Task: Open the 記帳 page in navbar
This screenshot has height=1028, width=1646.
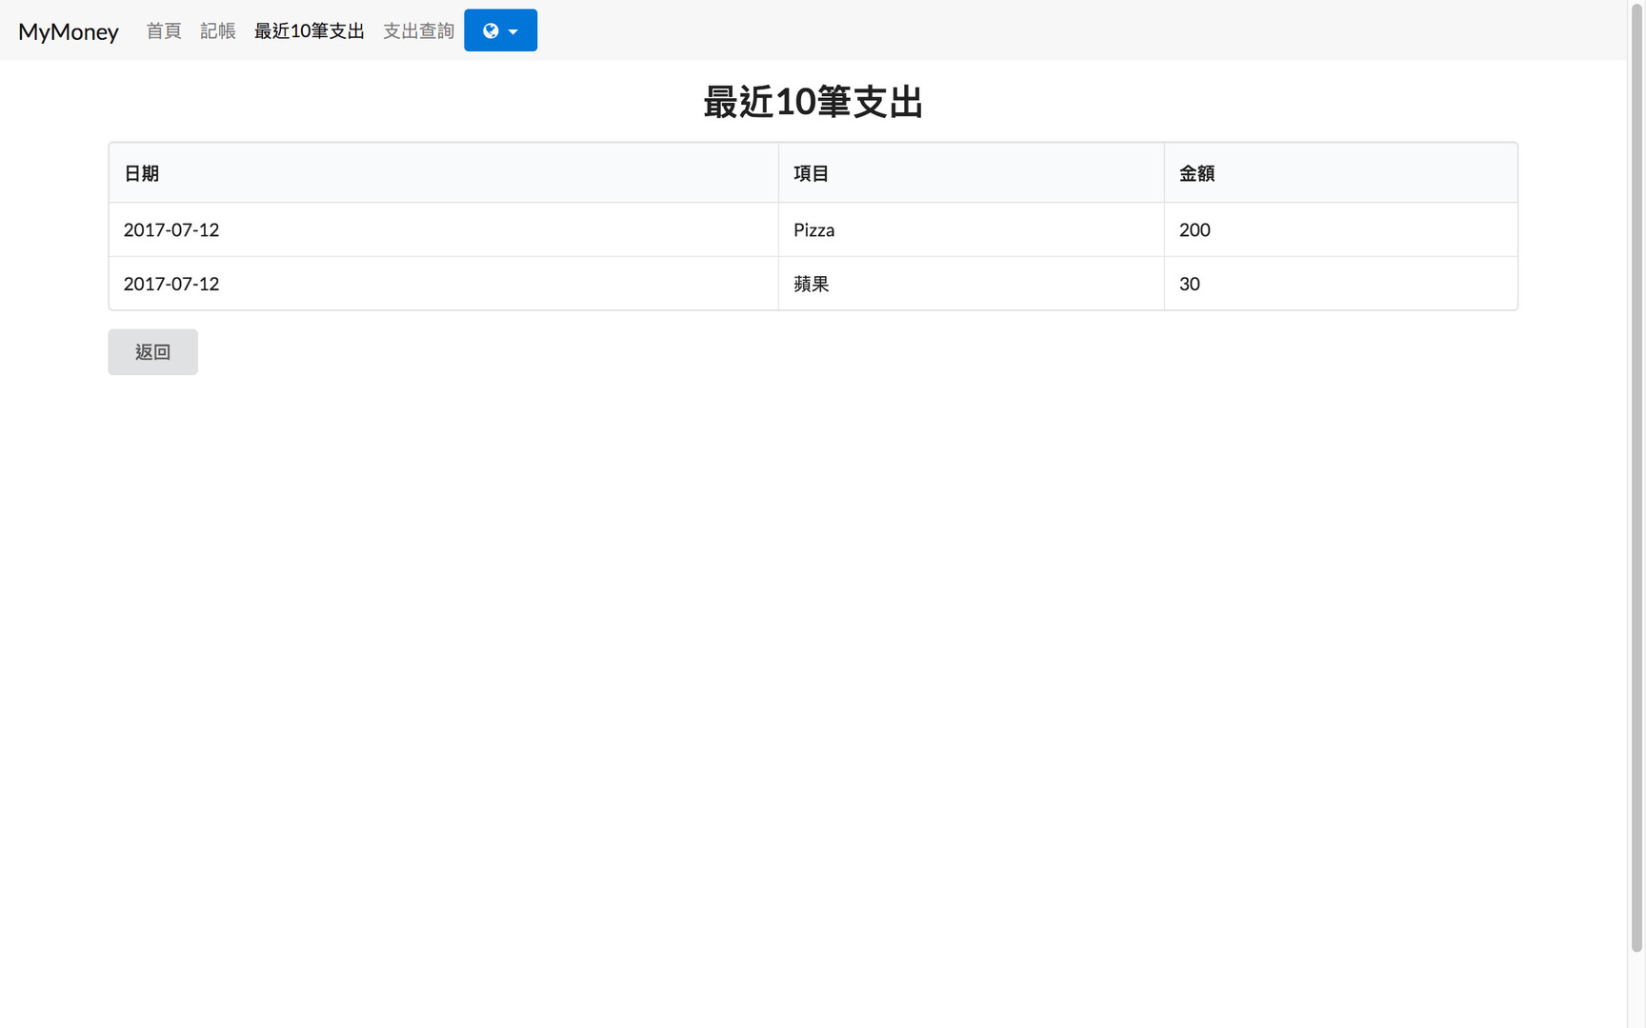Action: [x=218, y=31]
